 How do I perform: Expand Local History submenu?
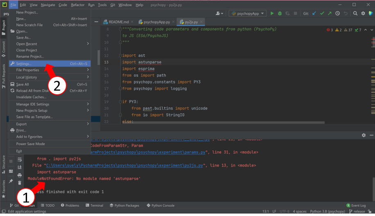coord(50,77)
